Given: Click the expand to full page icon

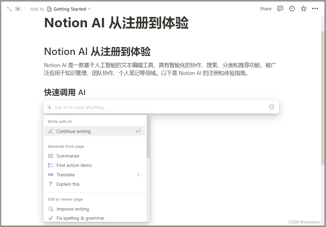Looking at the screenshot, I should pyautogui.click(x=9, y=9).
